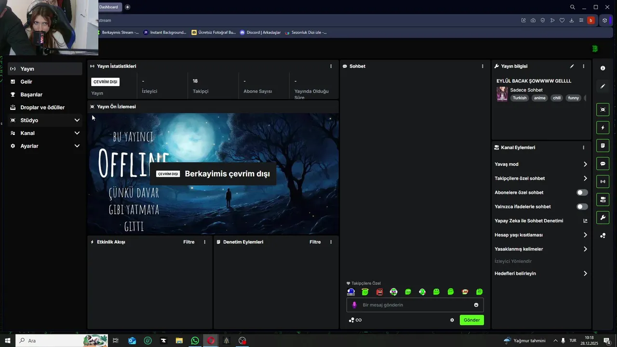Open the Yayın page in sidebar
Image resolution: width=617 pixels, height=347 pixels.
[45, 69]
